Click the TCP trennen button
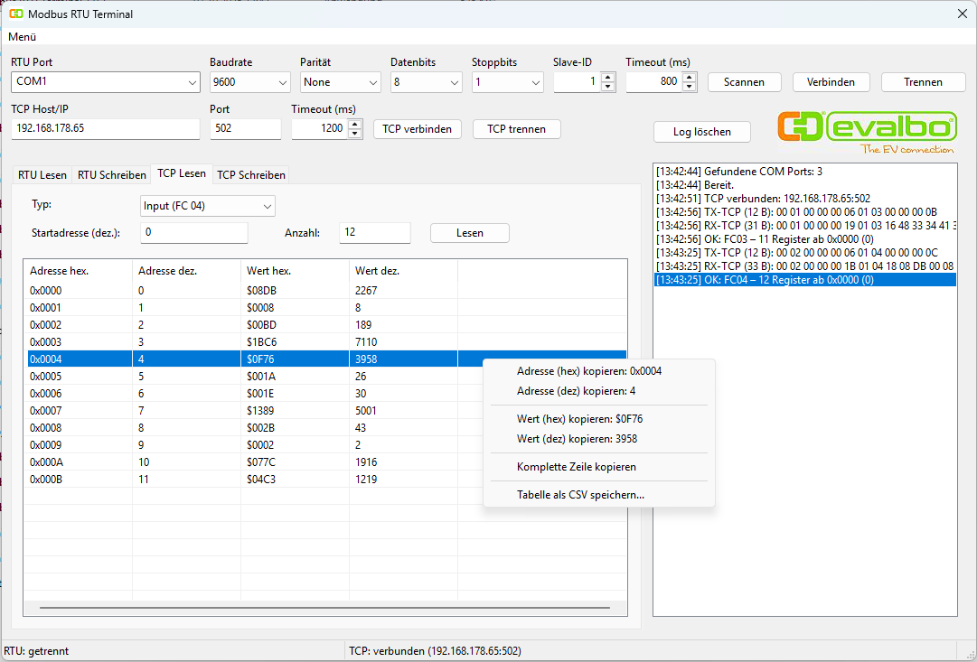 516,129
